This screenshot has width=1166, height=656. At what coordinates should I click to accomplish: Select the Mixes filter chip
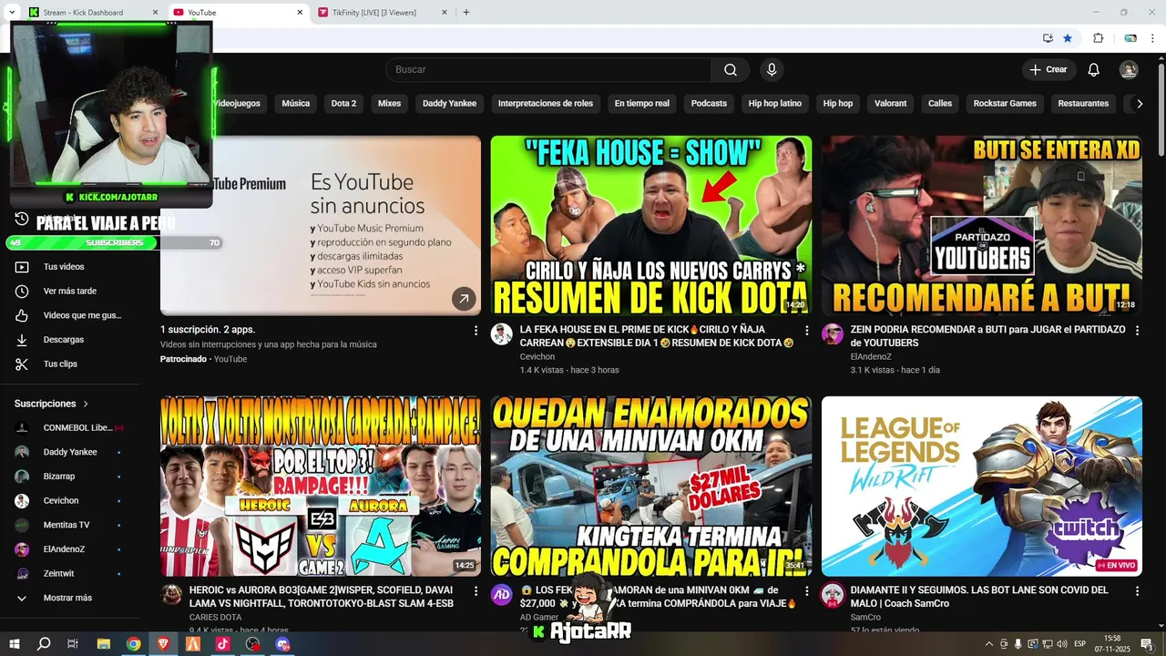click(x=389, y=104)
